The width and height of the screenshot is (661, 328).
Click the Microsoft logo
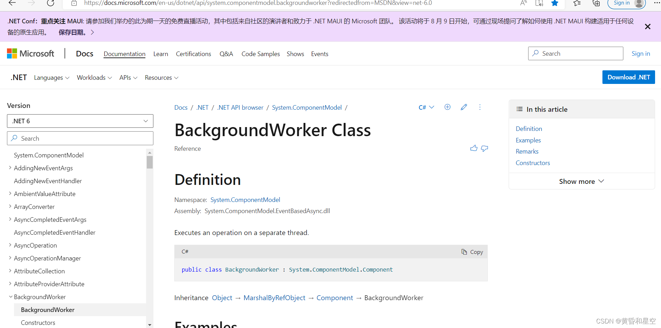tap(30, 53)
